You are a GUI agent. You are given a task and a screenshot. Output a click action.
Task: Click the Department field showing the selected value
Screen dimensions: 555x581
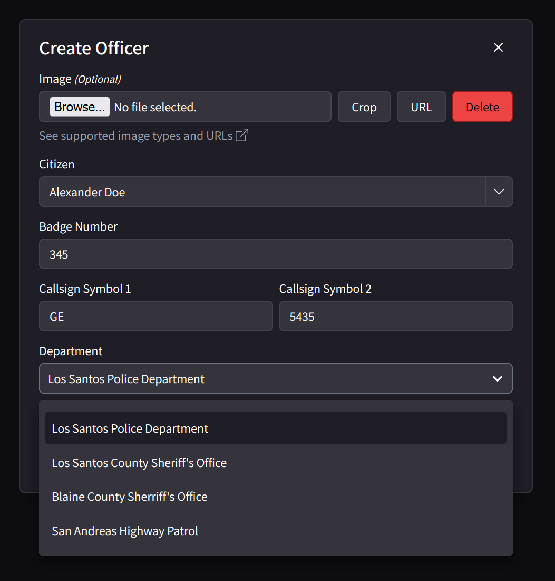pos(260,379)
